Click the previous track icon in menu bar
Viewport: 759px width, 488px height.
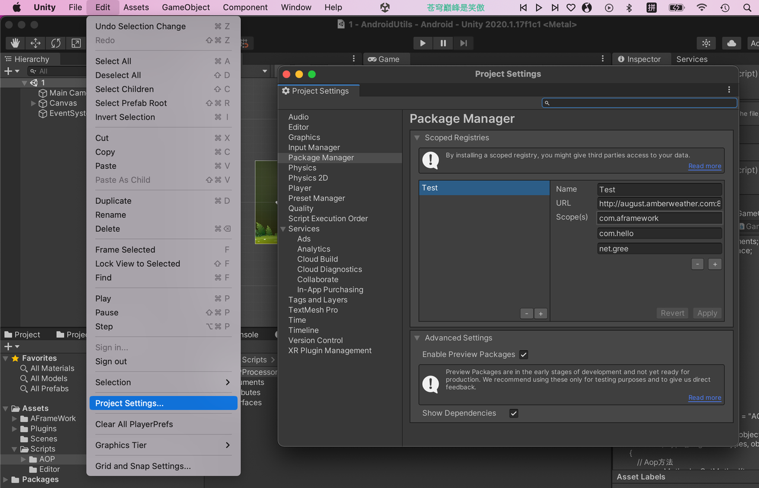[523, 8]
